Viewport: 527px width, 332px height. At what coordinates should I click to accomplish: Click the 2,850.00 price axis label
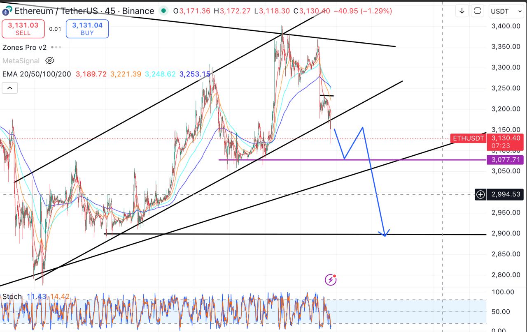[506, 254]
